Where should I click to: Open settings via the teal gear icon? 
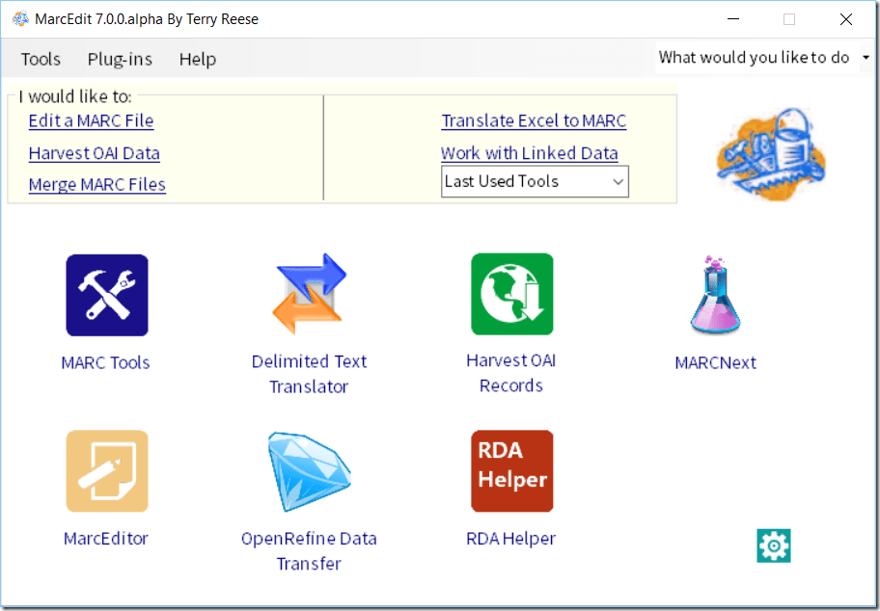(x=773, y=545)
